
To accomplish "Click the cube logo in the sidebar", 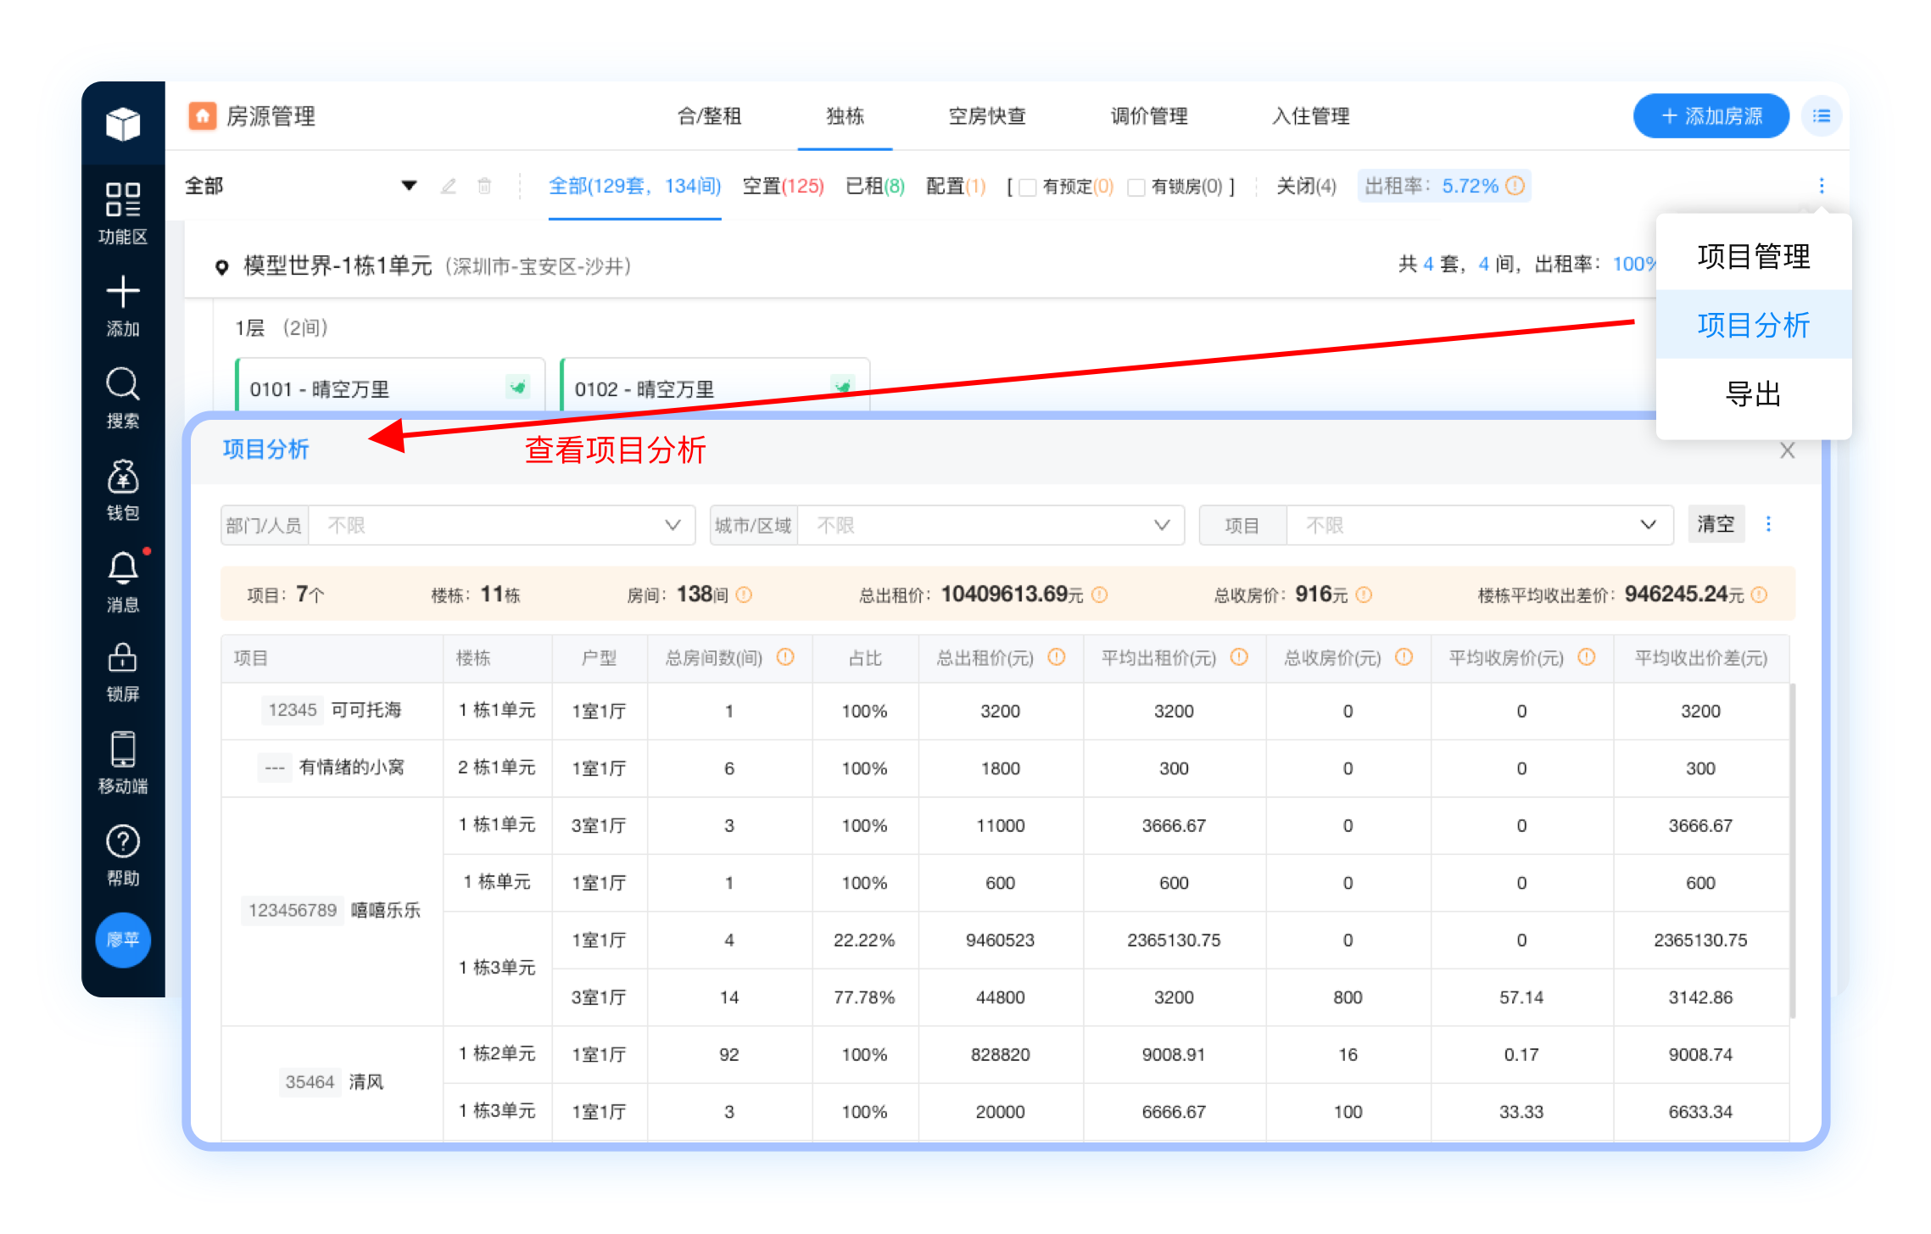I will click(123, 124).
